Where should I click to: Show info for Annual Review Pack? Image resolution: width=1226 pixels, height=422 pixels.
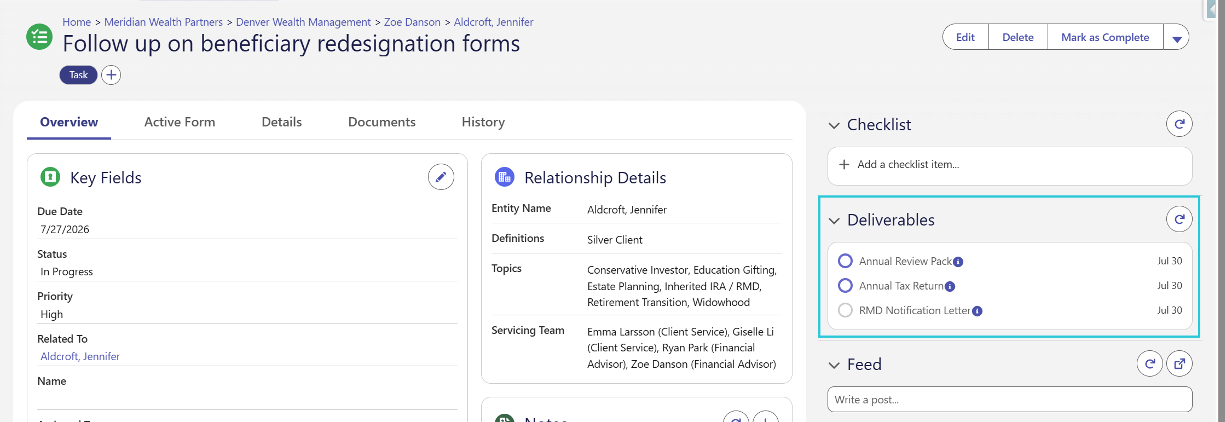click(958, 262)
